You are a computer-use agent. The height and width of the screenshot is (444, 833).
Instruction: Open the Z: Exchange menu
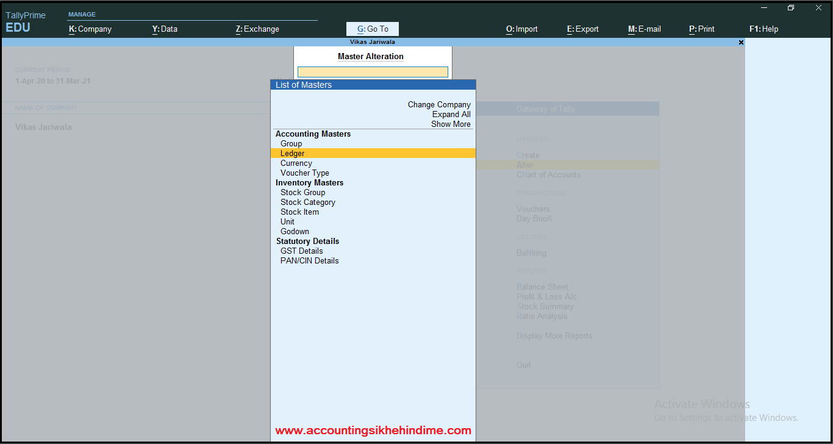point(257,29)
